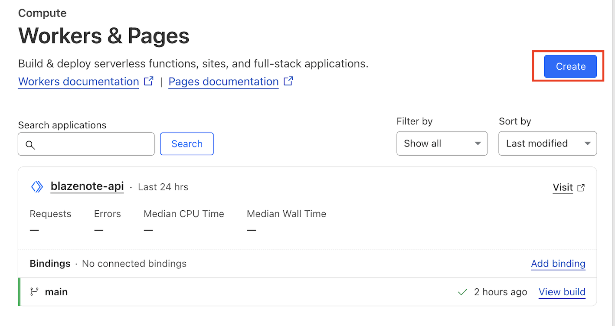Click external-link icon beside Pages documentation
615x326 pixels.
point(288,81)
